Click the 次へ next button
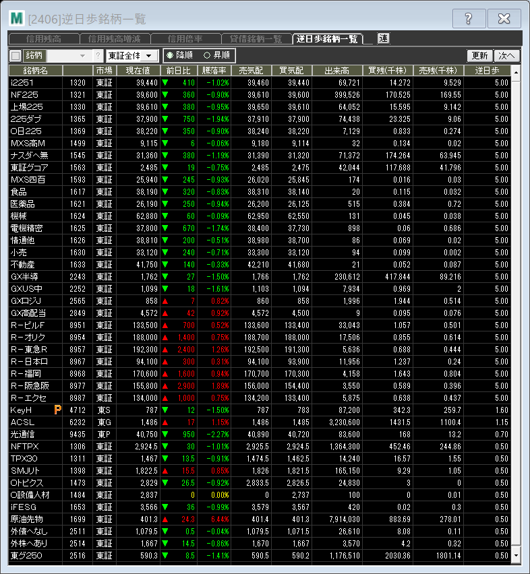Screen dimensions: 530x574 coord(506,56)
